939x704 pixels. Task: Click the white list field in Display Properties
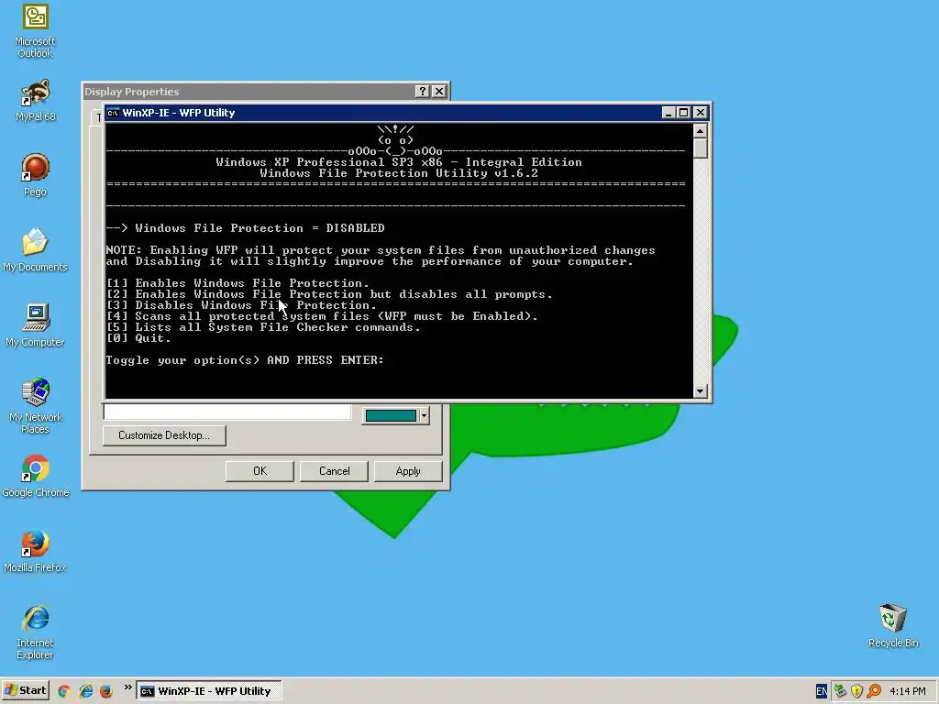click(x=227, y=412)
